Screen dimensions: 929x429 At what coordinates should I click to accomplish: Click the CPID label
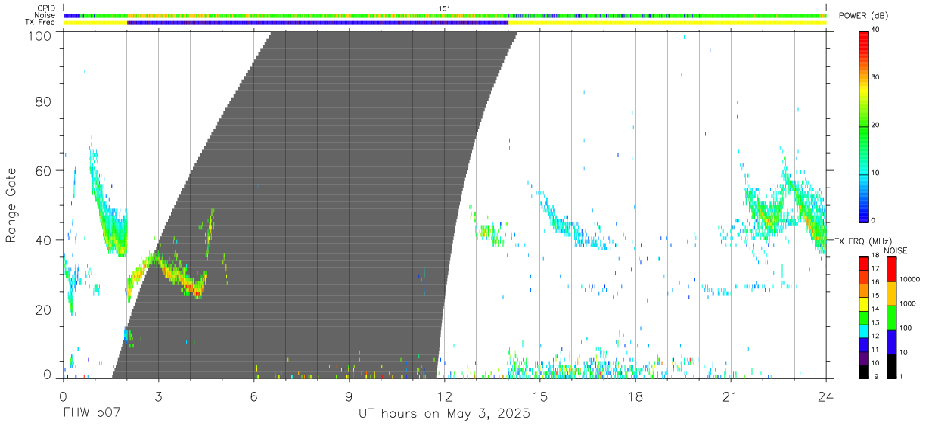tap(45, 8)
